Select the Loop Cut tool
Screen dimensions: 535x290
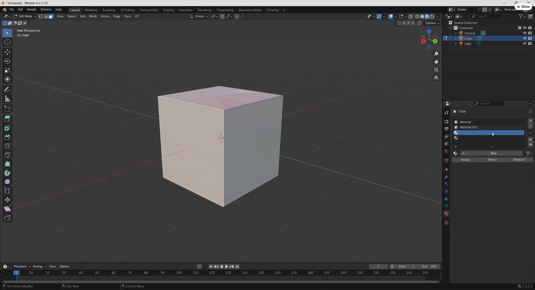(x=7, y=146)
